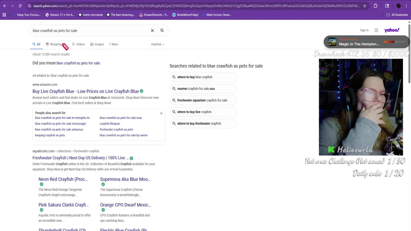Open the Chrome apps grid in bookmarks bar
The image size is (411, 231).
pyautogui.click(x=4, y=15)
